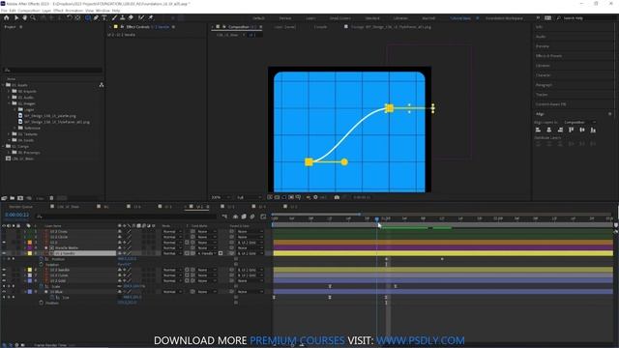
Task: Click the Composition Mini-Flowchart icon
Action: tap(224, 217)
